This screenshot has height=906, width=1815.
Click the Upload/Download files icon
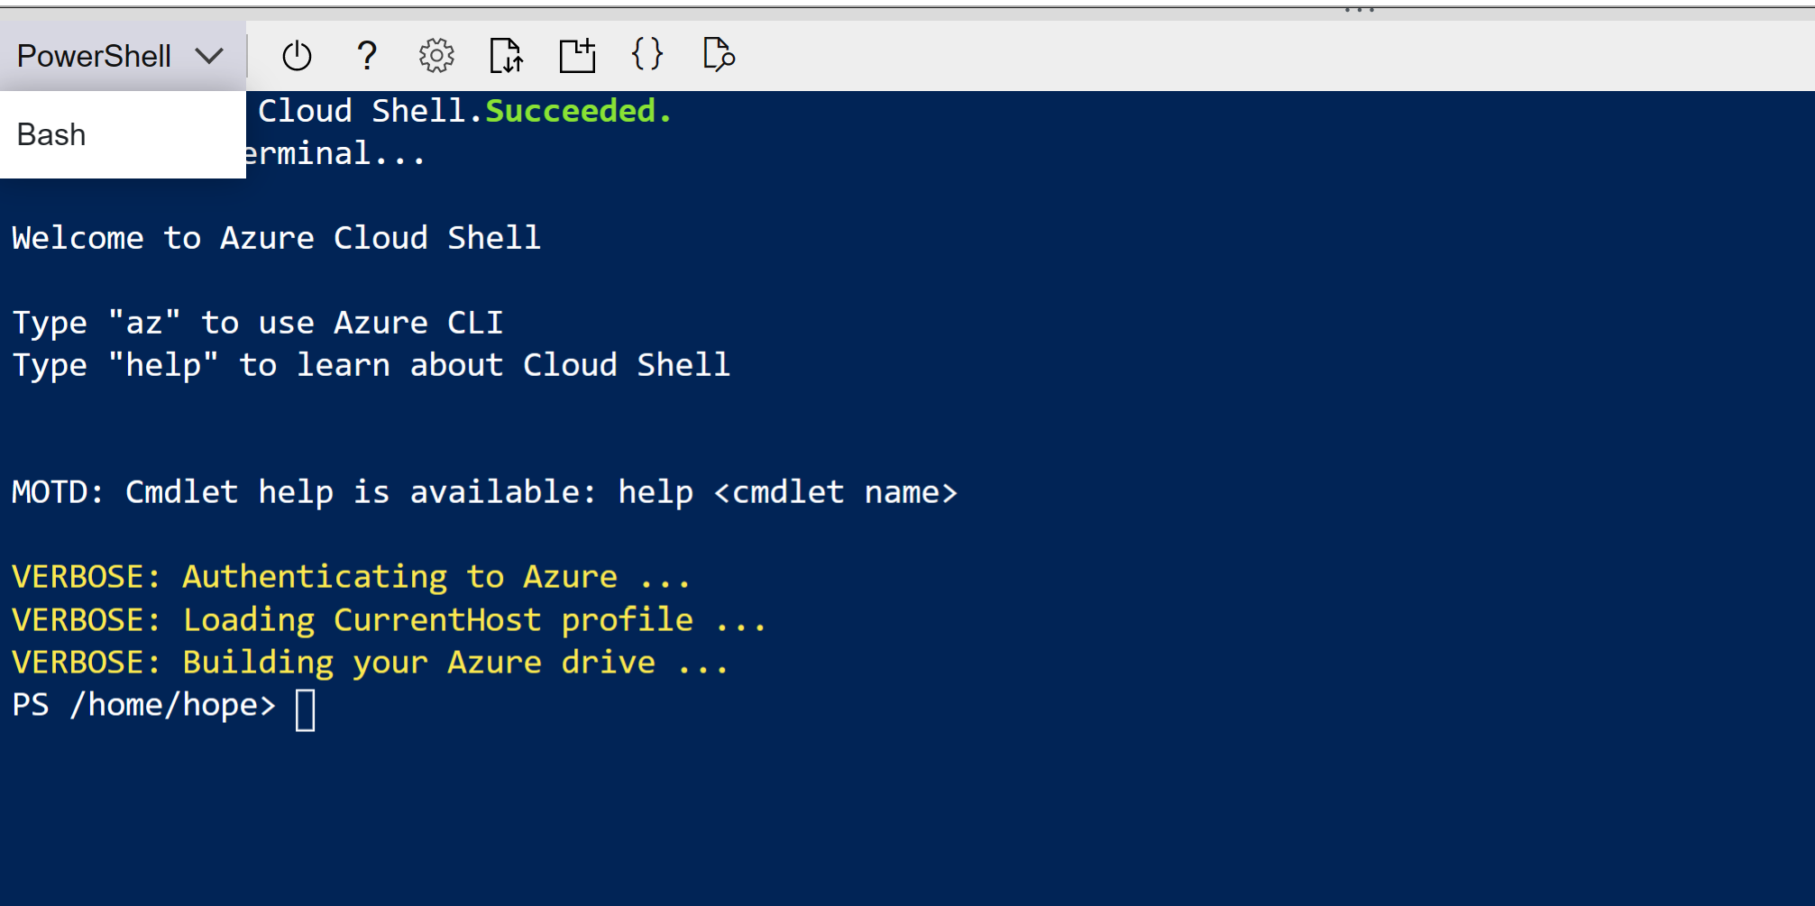507,56
